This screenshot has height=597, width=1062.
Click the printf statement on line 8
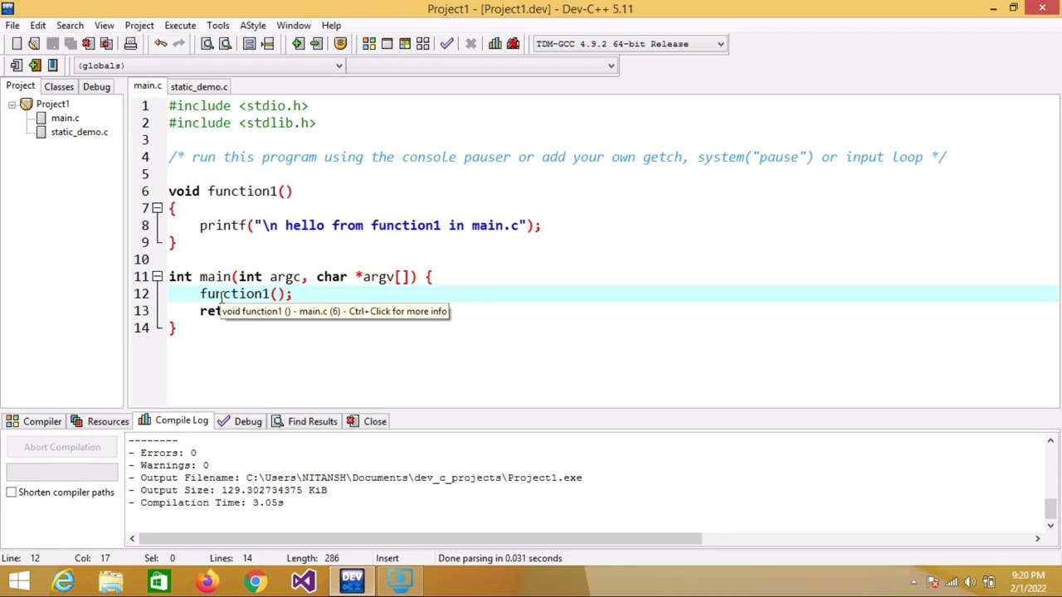pos(370,226)
